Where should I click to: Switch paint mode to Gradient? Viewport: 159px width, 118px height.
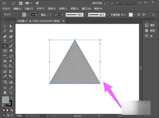point(8,110)
